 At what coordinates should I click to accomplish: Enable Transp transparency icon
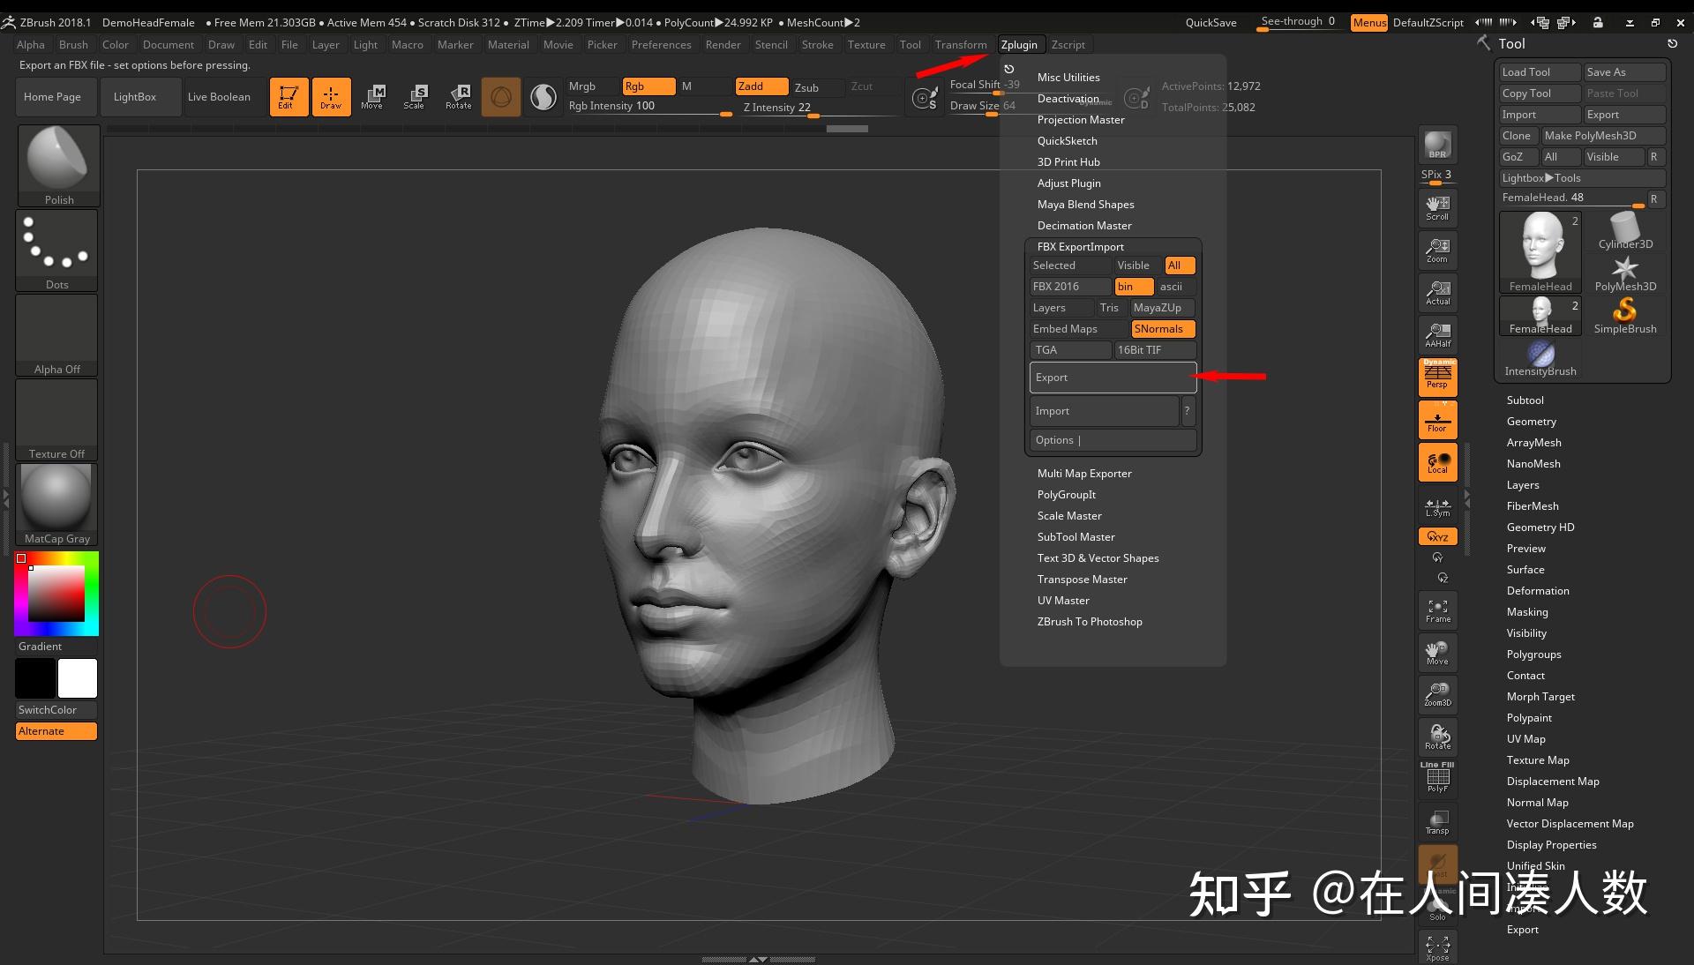click(x=1437, y=822)
